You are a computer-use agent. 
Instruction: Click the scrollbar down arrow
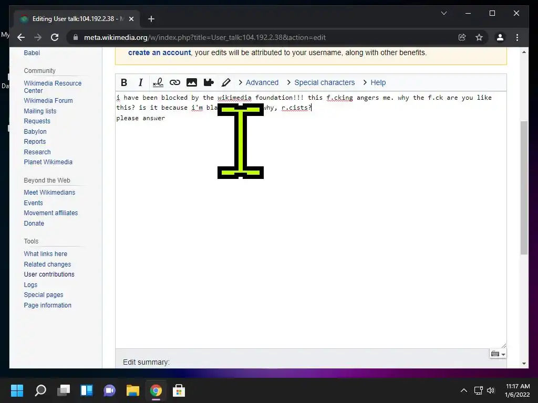coord(524,363)
